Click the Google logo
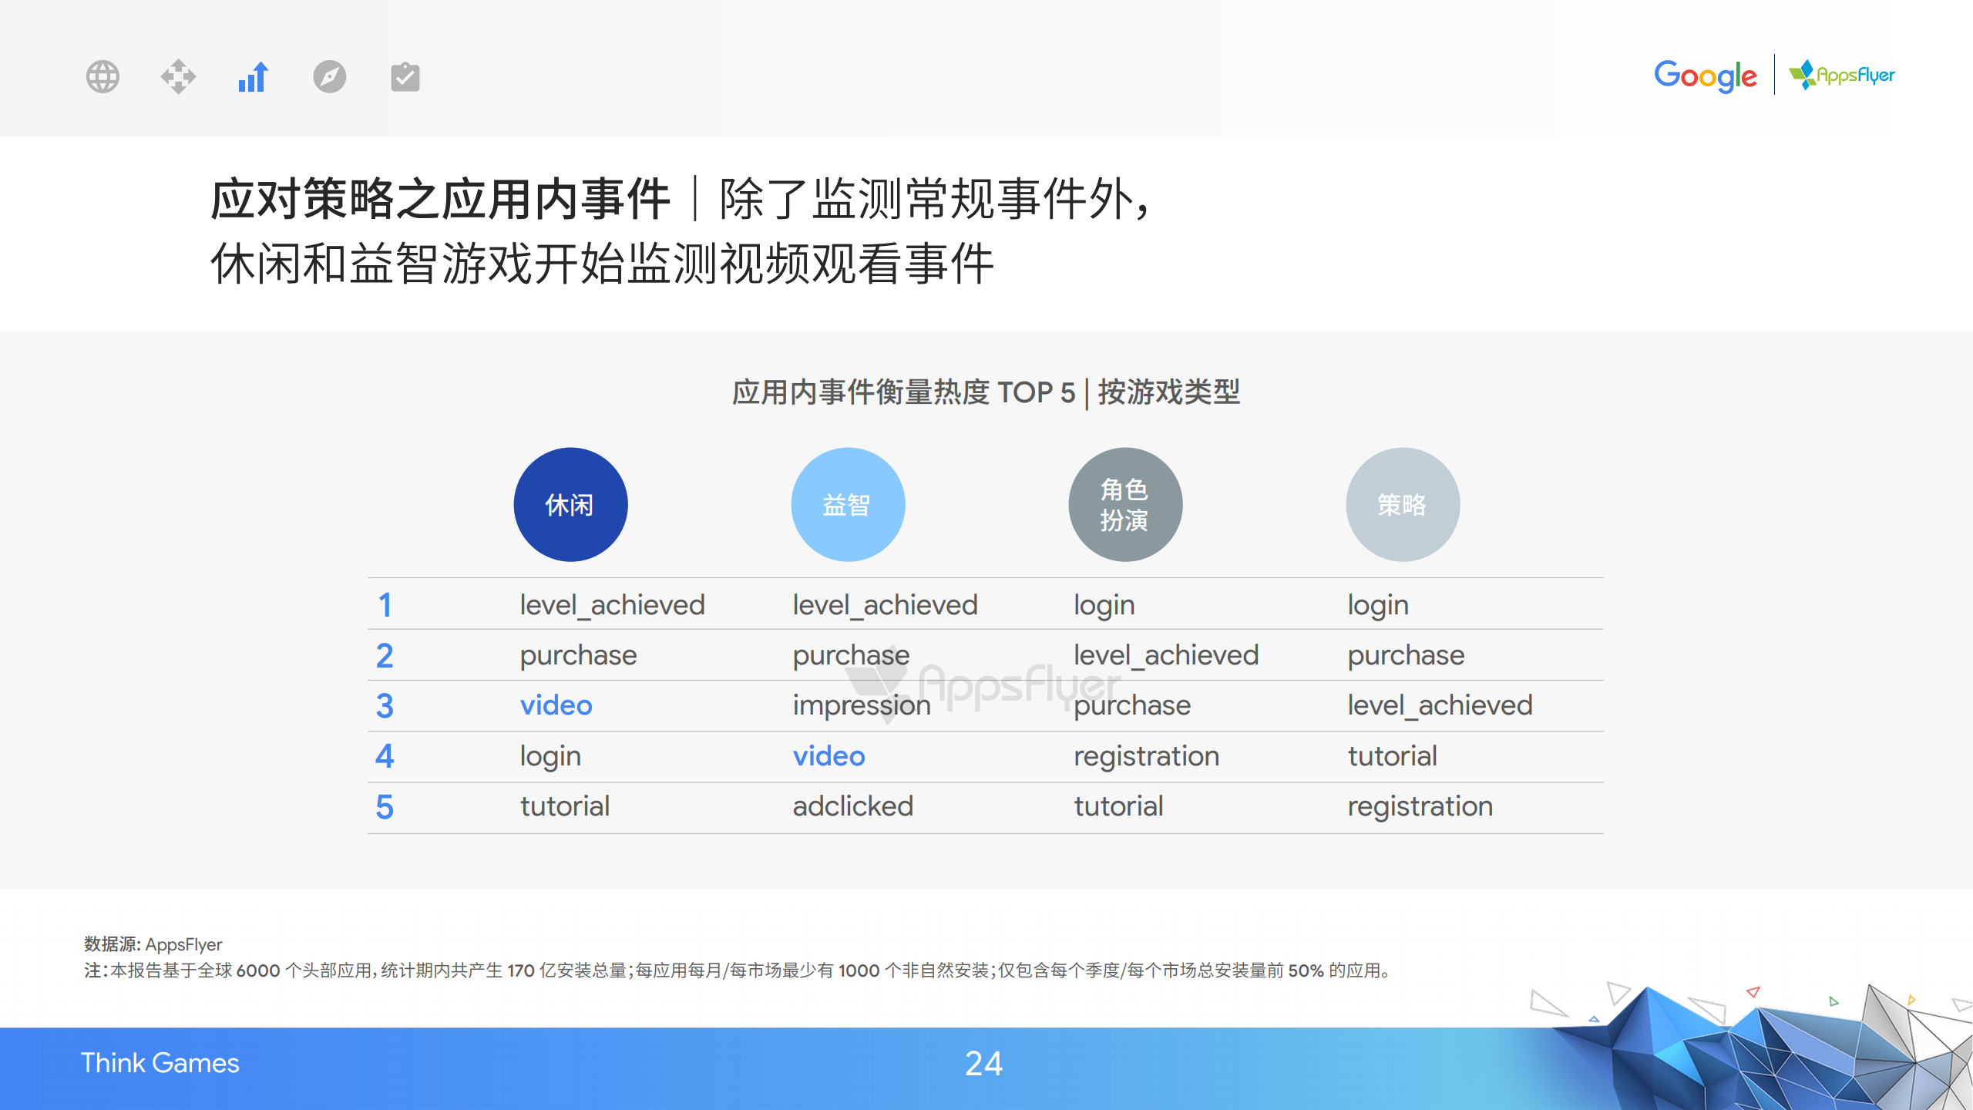 click(1705, 76)
